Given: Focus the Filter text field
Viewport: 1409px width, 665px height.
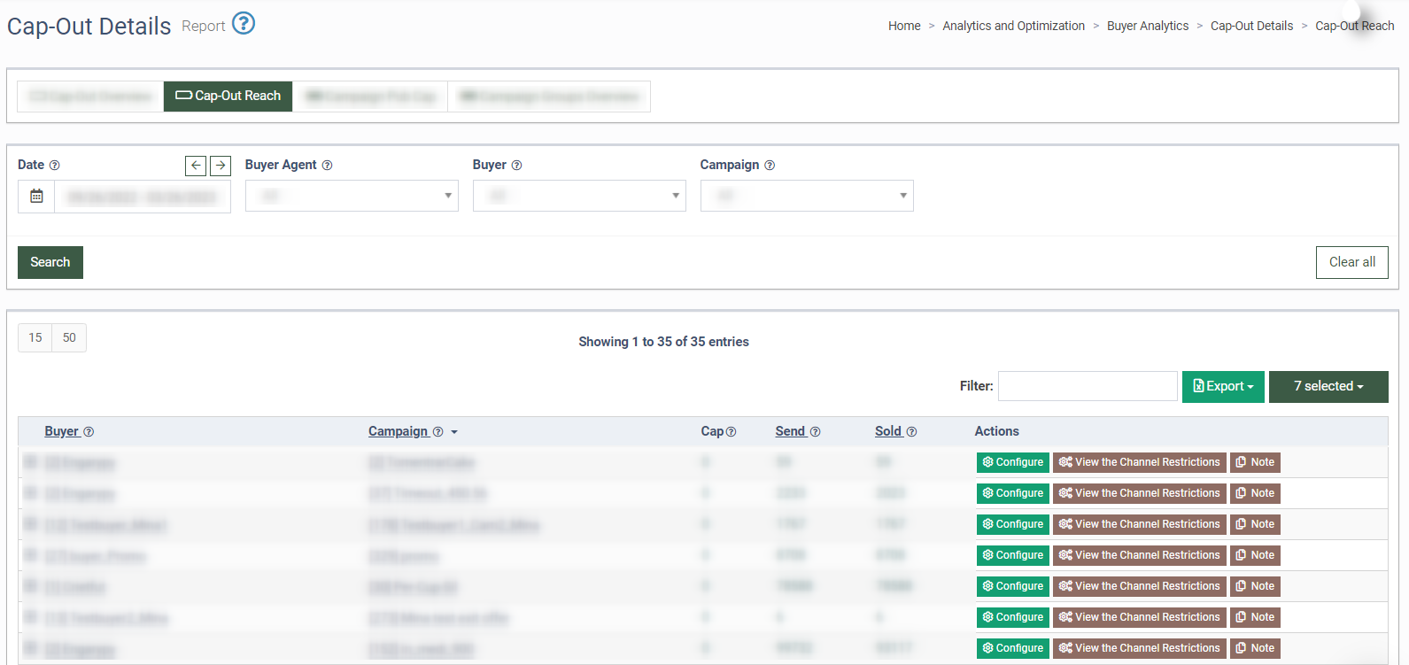Looking at the screenshot, I should pos(1088,386).
